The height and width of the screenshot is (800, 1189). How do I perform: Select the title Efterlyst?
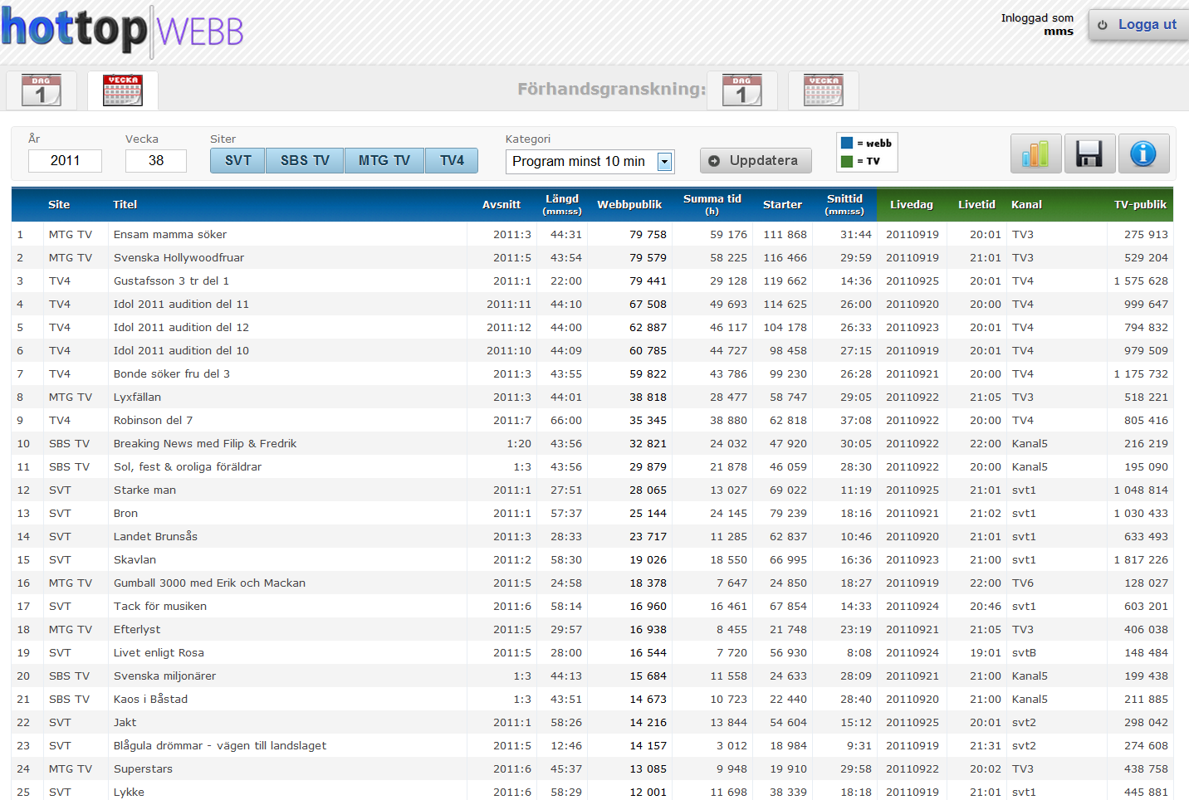coord(137,629)
